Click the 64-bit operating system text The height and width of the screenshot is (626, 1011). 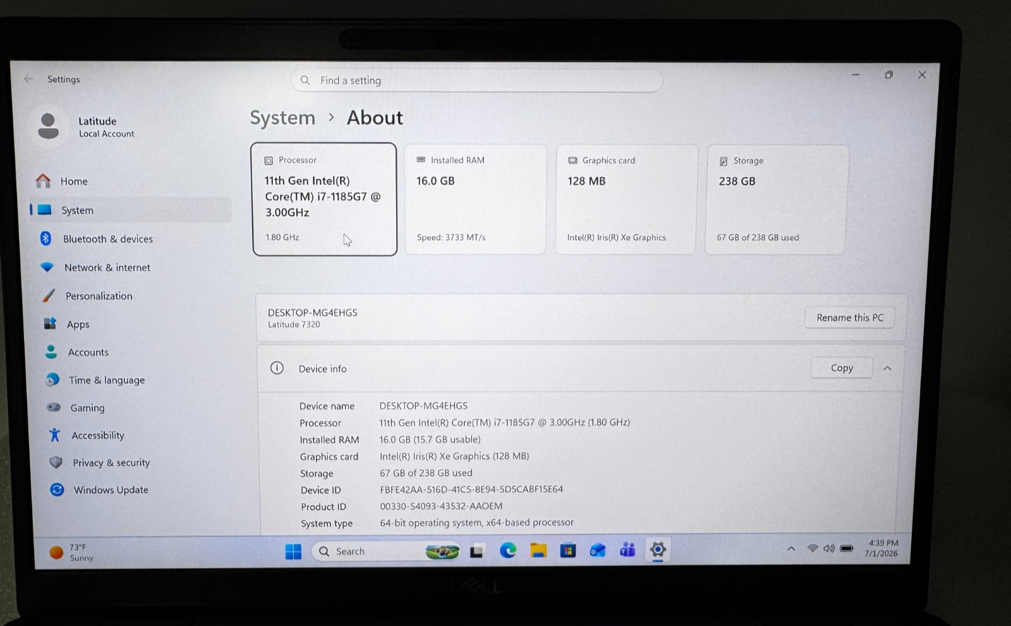click(477, 522)
